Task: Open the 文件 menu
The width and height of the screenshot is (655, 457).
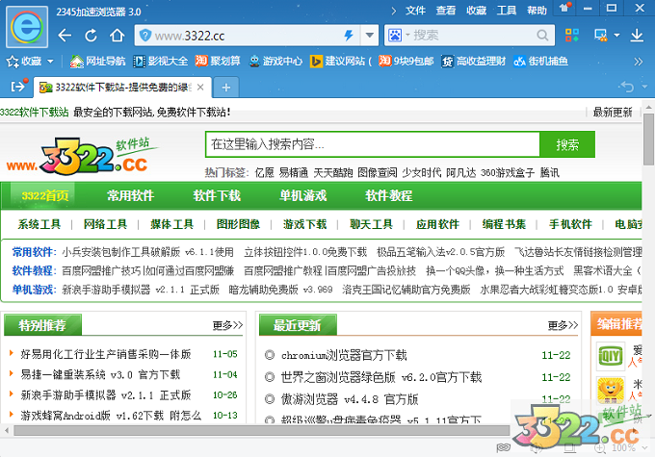Action: point(415,11)
